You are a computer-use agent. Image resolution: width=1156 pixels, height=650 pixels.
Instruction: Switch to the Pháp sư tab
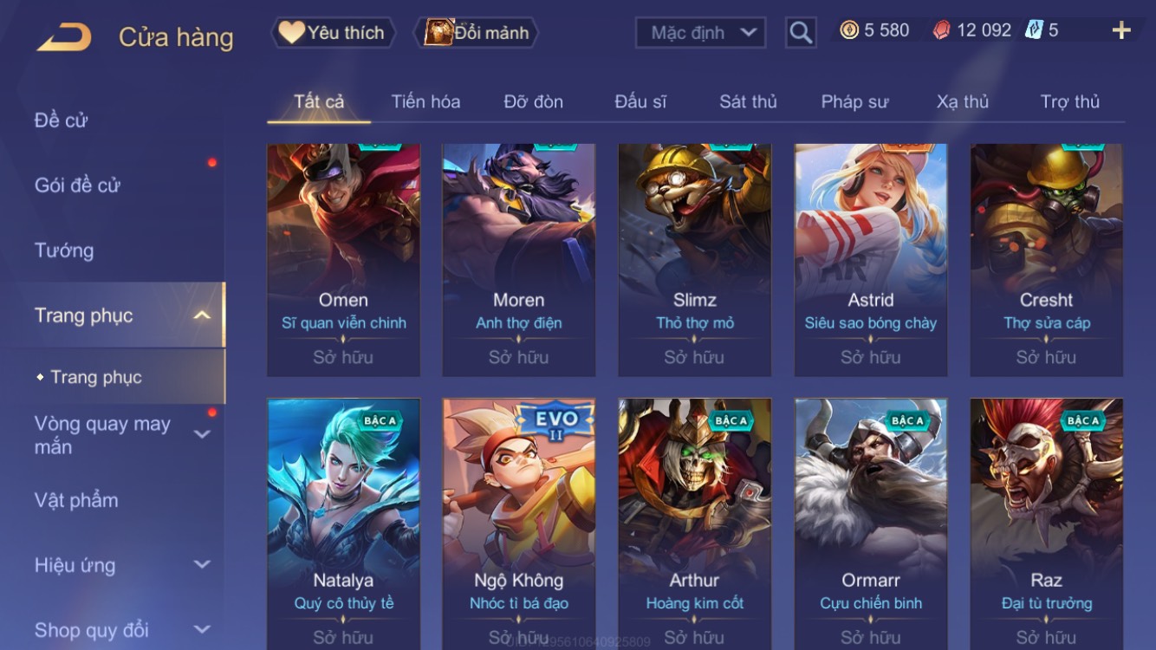[x=854, y=101]
